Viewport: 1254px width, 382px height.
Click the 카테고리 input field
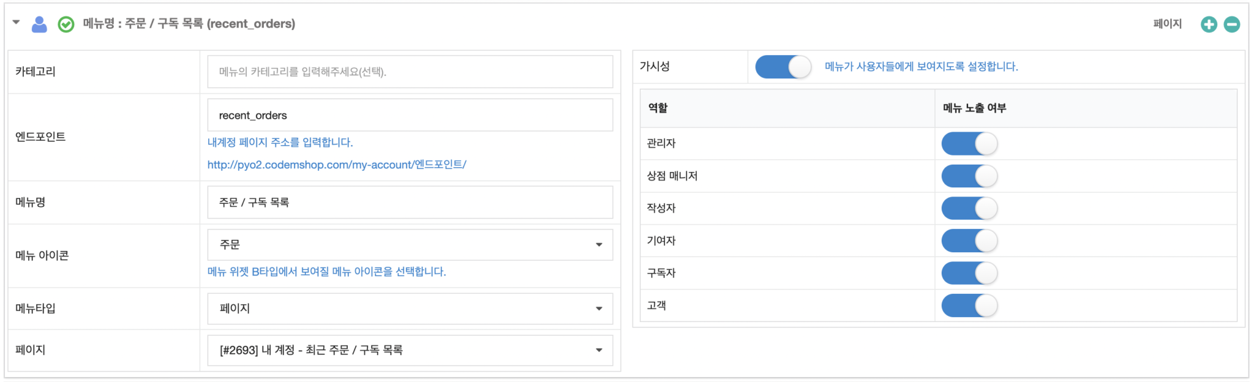410,72
